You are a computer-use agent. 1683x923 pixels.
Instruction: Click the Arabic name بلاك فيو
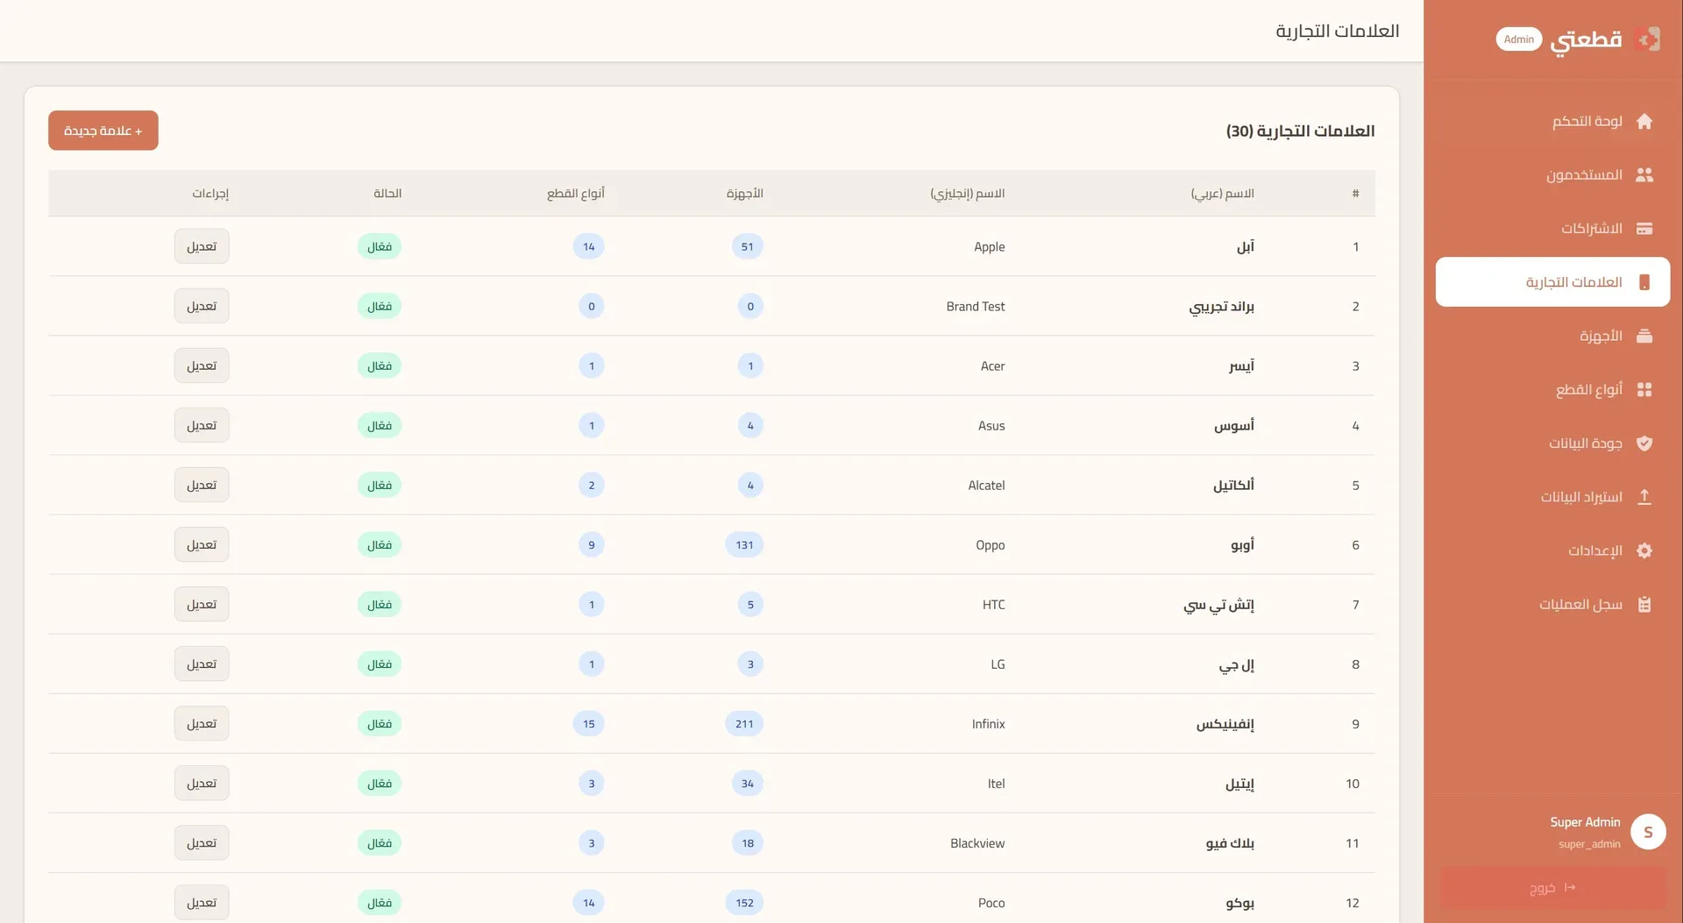1230,842
